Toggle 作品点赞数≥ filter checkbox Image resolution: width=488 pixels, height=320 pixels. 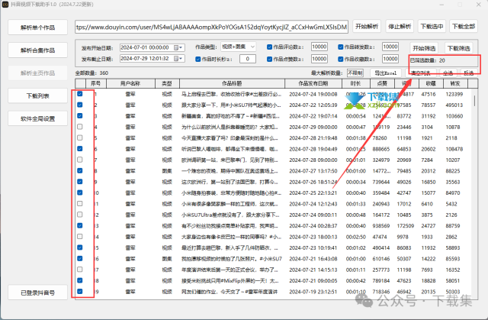269,59
